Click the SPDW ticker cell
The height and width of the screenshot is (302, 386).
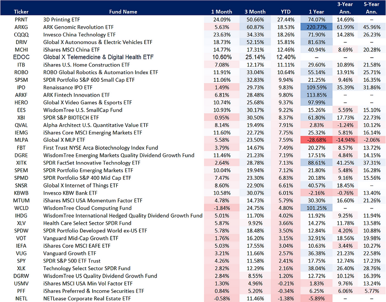click(x=21, y=230)
